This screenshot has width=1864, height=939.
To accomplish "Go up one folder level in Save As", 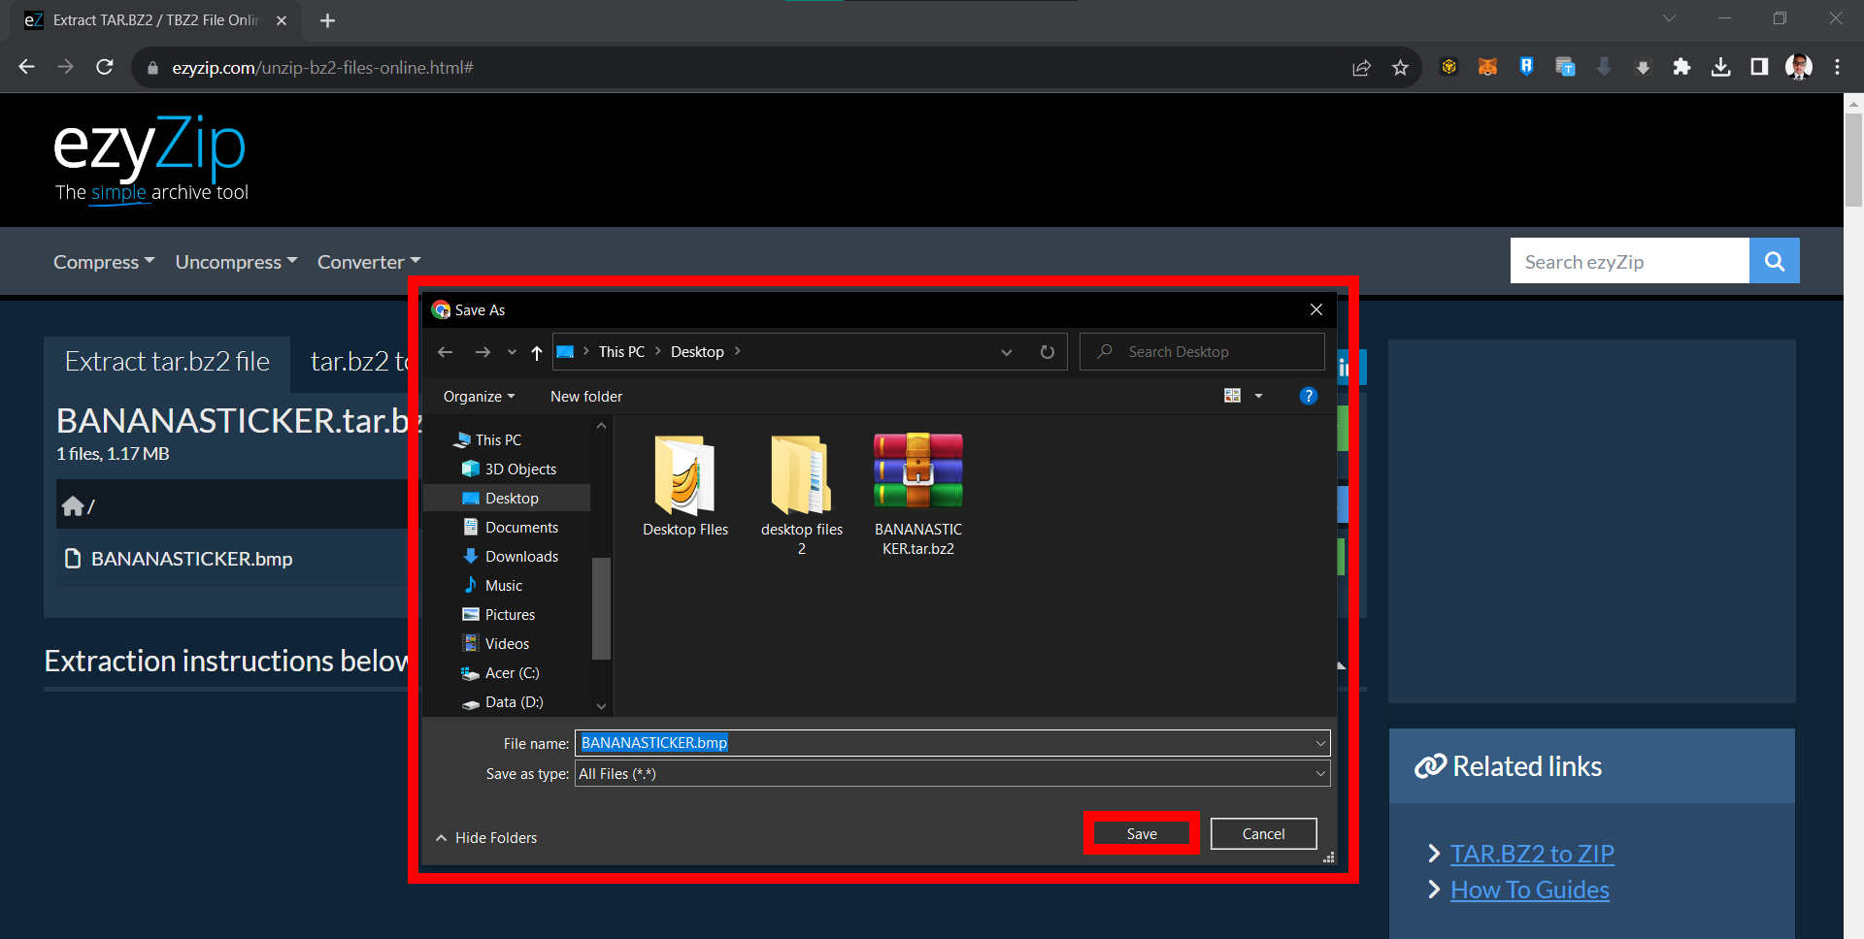I will click(x=536, y=352).
